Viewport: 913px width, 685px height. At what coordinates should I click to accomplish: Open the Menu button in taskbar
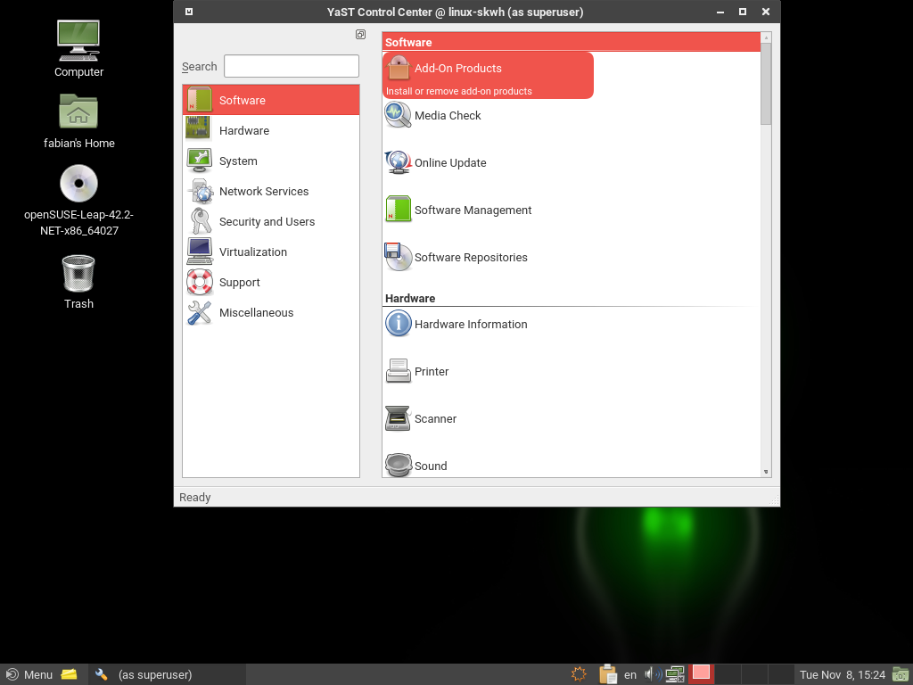pyautogui.click(x=29, y=674)
